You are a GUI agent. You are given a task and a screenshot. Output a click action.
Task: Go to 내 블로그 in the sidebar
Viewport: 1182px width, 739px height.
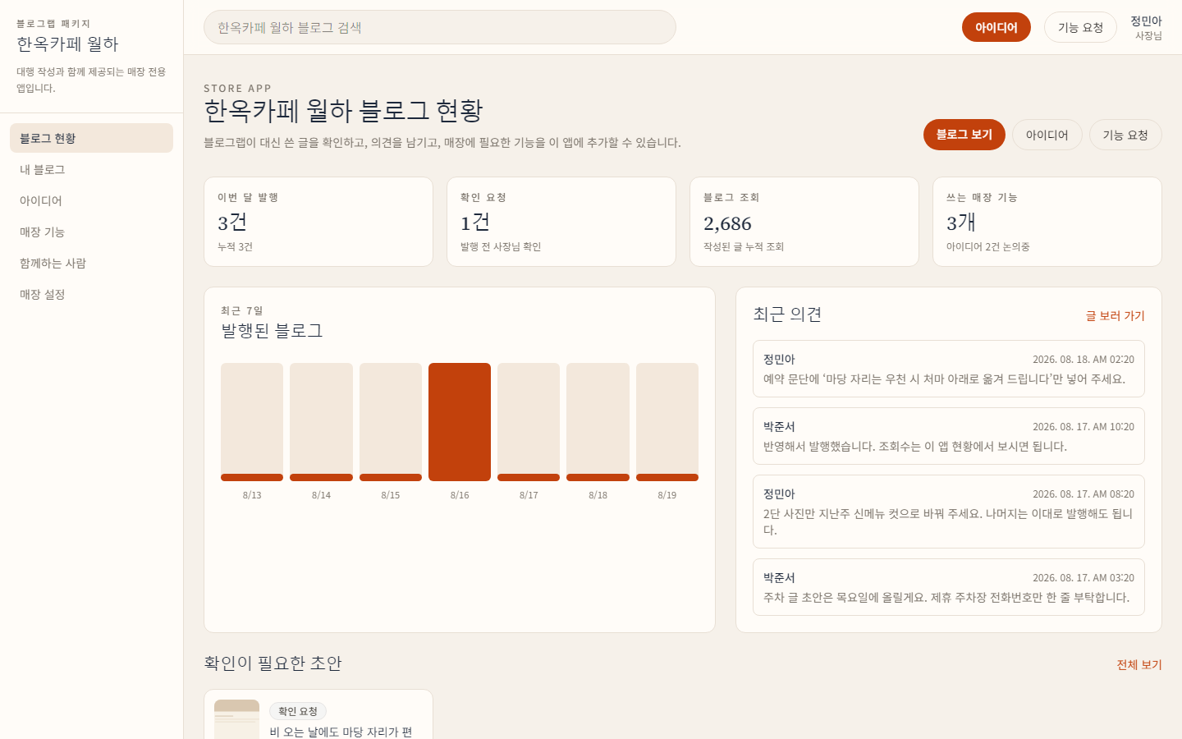tap(91, 169)
